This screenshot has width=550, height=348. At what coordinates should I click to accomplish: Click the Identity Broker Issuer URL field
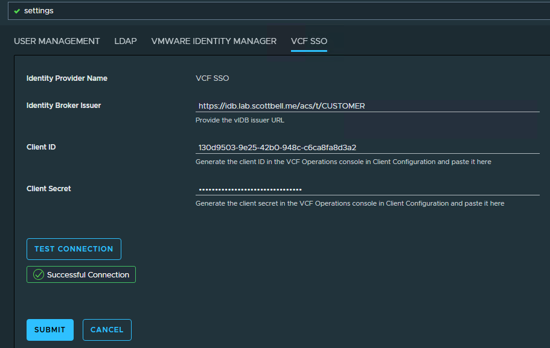pyautogui.click(x=367, y=106)
